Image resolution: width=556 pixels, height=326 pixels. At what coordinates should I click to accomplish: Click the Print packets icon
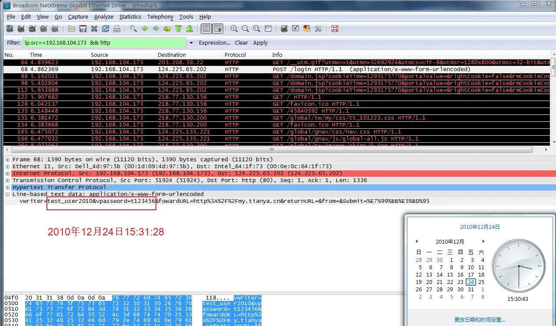(116, 29)
